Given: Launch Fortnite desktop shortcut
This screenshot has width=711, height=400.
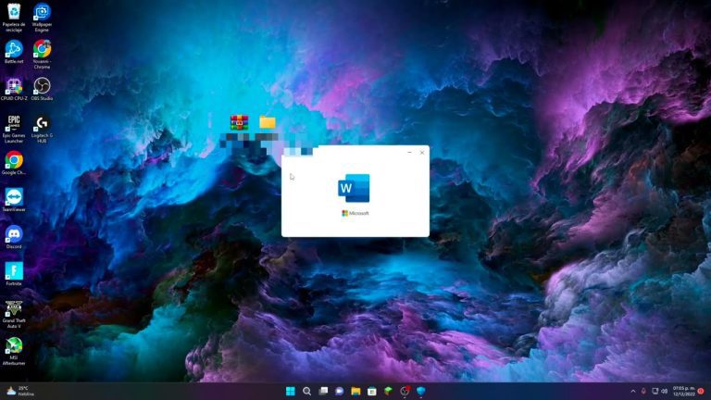Looking at the screenshot, I should pyautogui.click(x=14, y=270).
